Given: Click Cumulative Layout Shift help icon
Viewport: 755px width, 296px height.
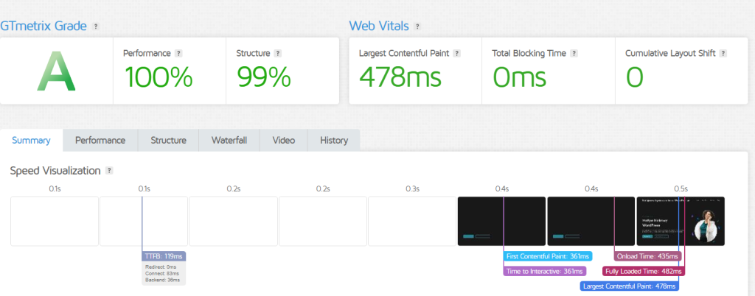Looking at the screenshot, I should tap(723, 53).
